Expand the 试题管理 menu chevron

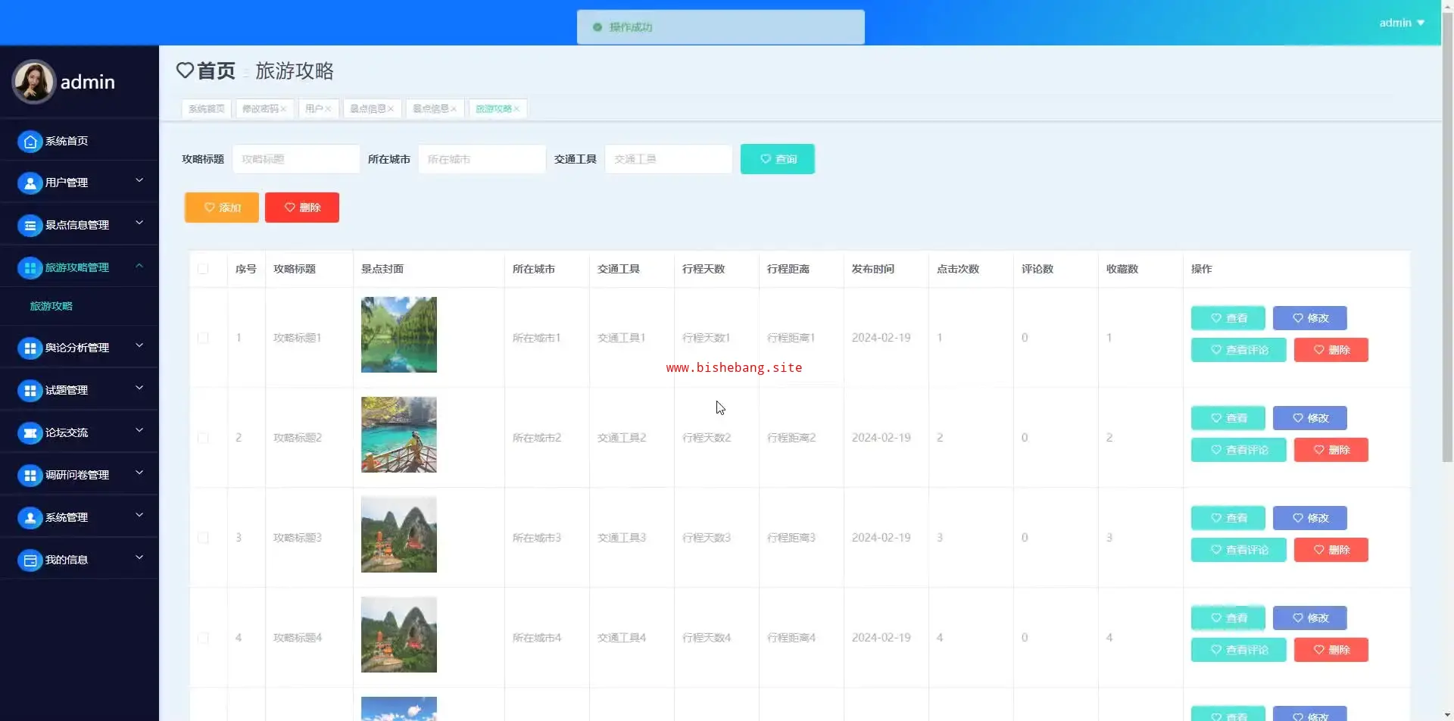tap(139, 389)
